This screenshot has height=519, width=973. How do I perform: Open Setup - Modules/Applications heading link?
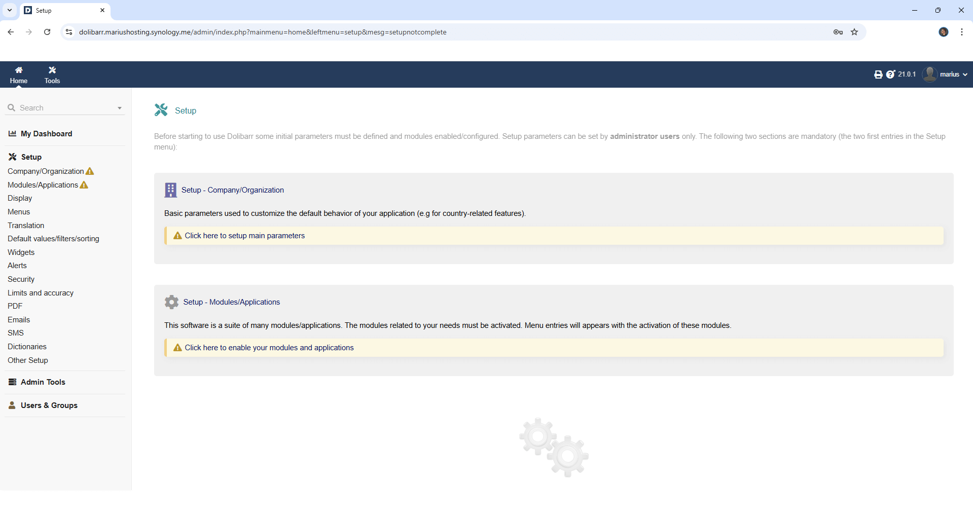[232, 302]
